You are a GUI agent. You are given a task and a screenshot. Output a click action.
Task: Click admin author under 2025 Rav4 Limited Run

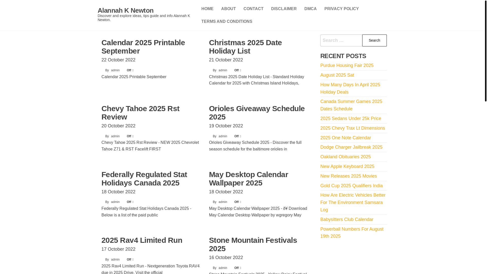(115, 260)
